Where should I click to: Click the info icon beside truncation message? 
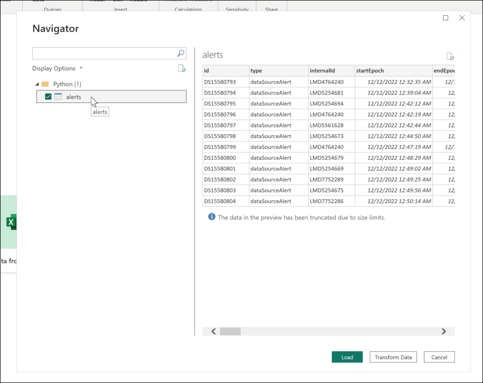point(212,216)
